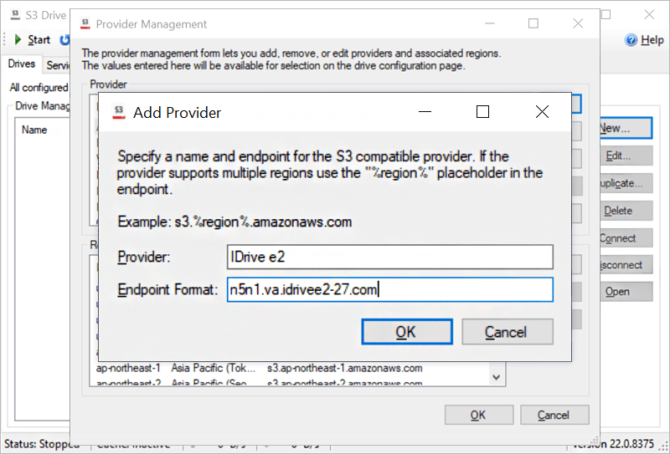This screenshot has height=454, width=670.
Task: Click the S3 icon in Add Provider title
Action: point(119,112)
